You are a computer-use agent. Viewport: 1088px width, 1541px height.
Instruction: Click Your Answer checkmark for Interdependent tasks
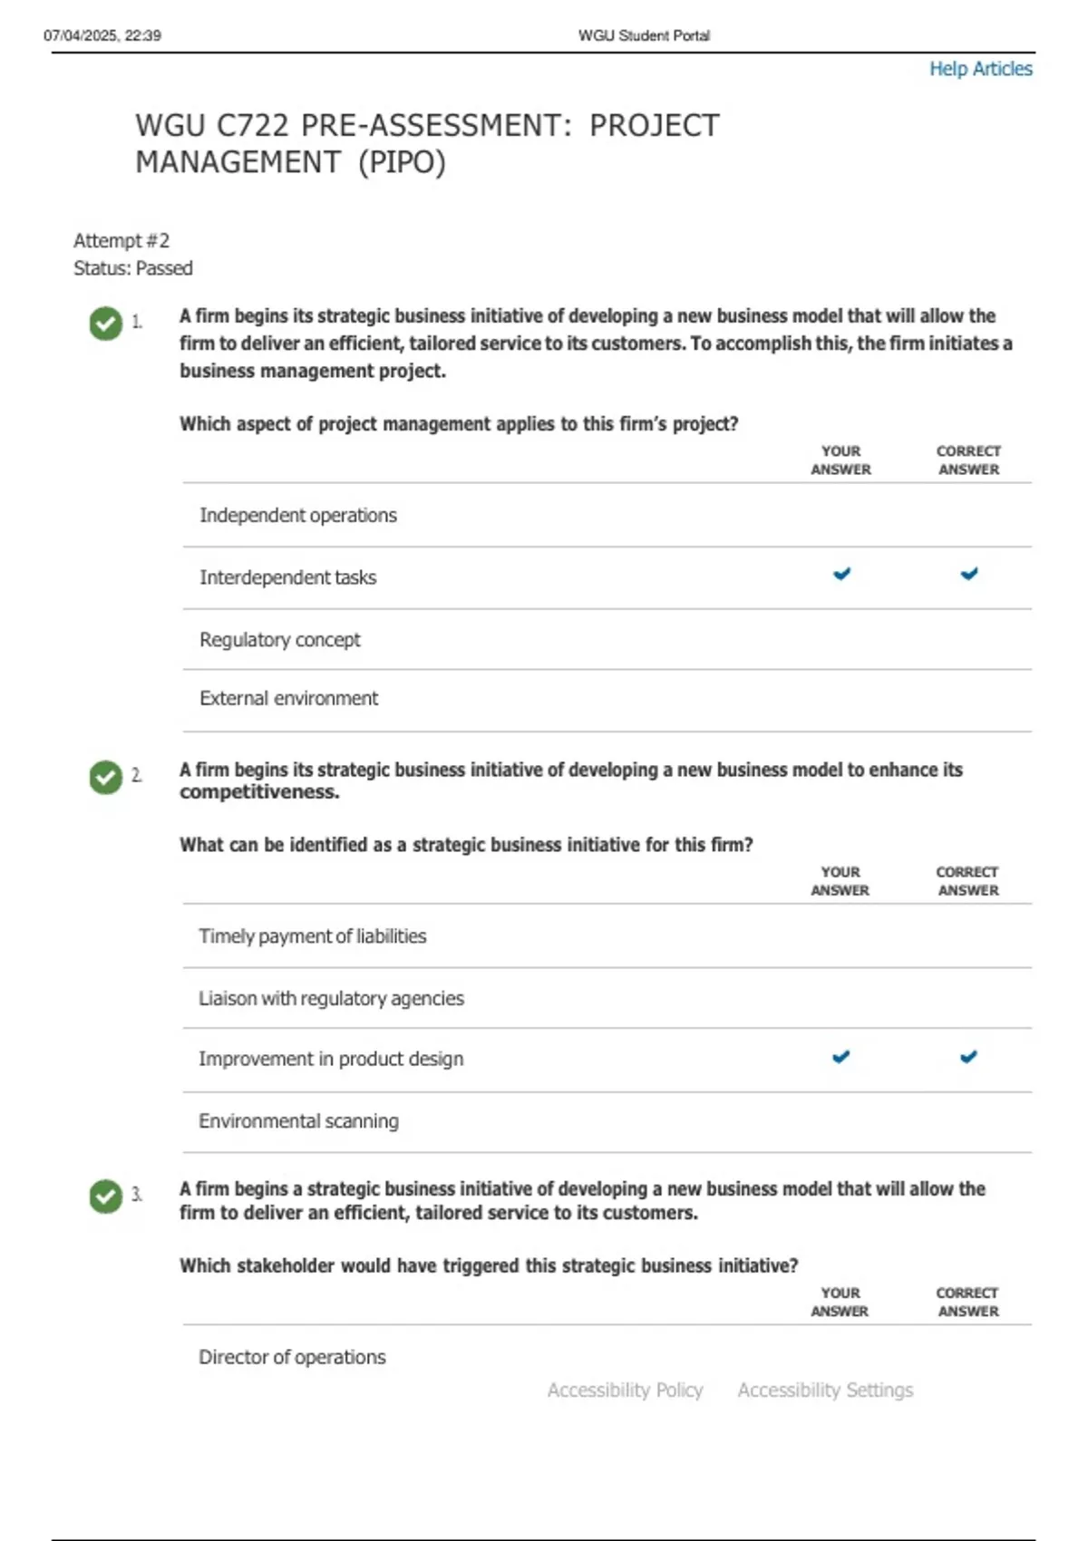841,574
